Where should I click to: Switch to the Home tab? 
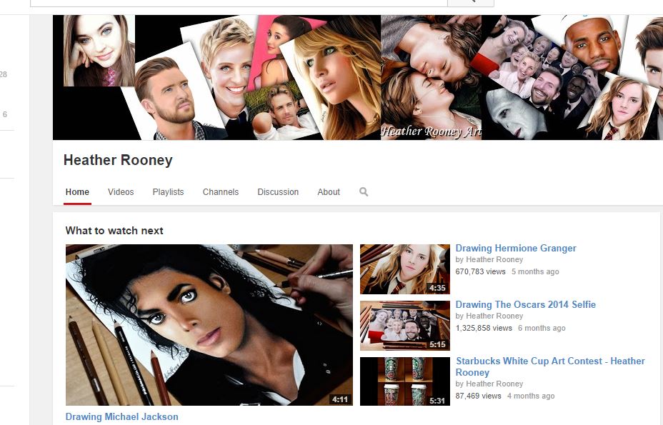pos(77,192)
